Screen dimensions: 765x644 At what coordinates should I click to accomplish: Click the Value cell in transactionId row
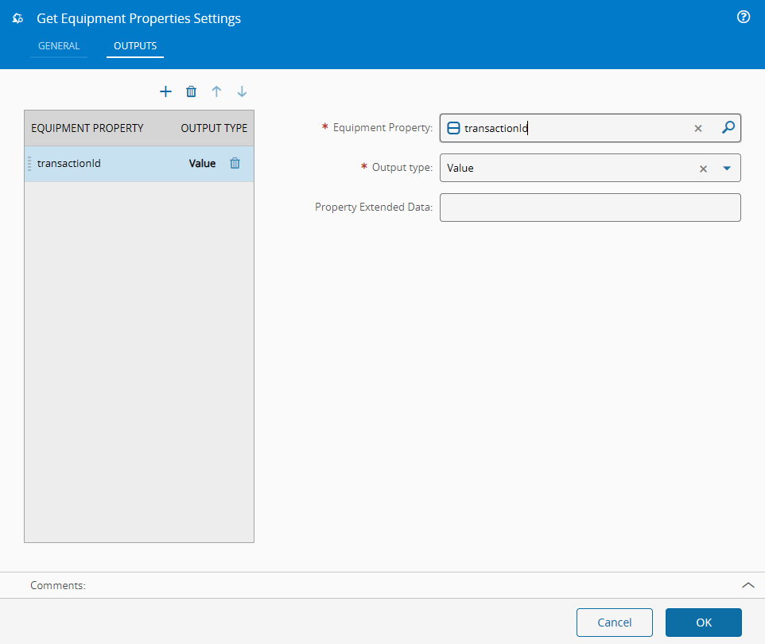coord(202,164)
